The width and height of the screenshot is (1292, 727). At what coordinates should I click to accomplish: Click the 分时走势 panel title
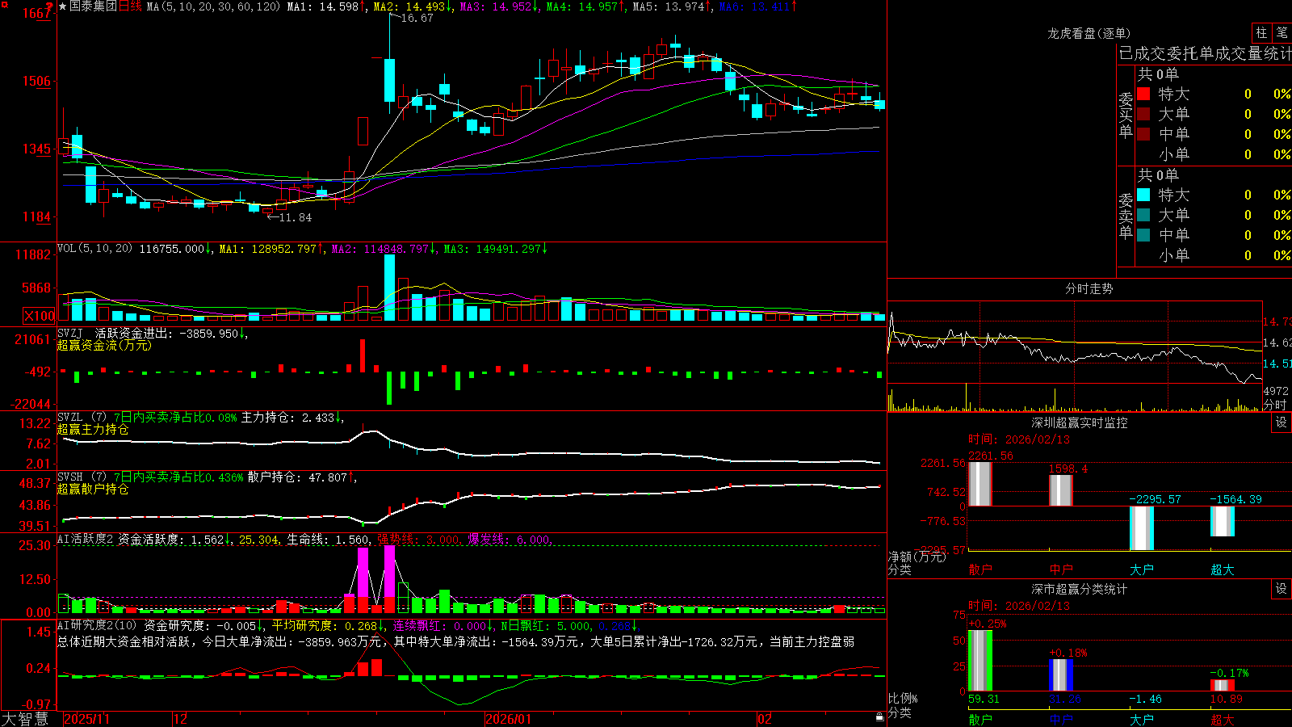1089,288
